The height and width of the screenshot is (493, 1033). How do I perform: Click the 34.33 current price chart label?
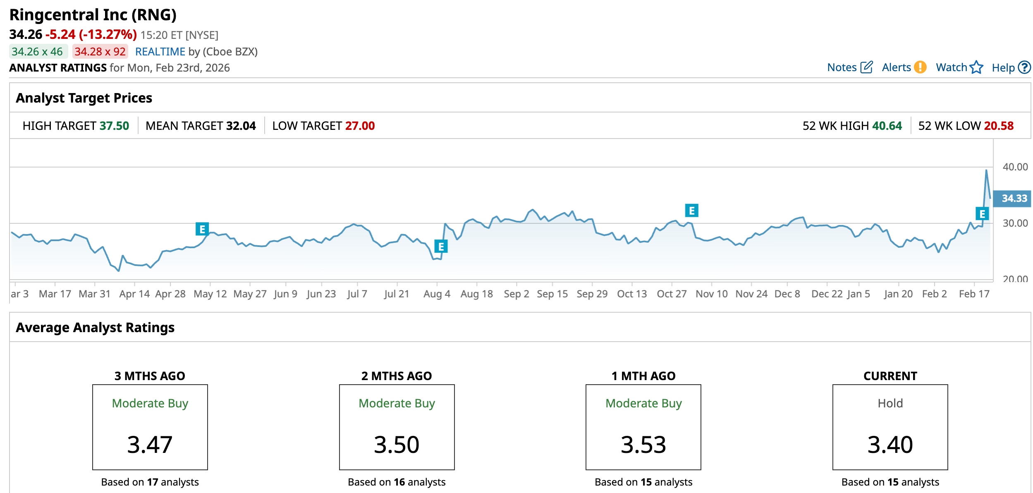pos(1014,199)
